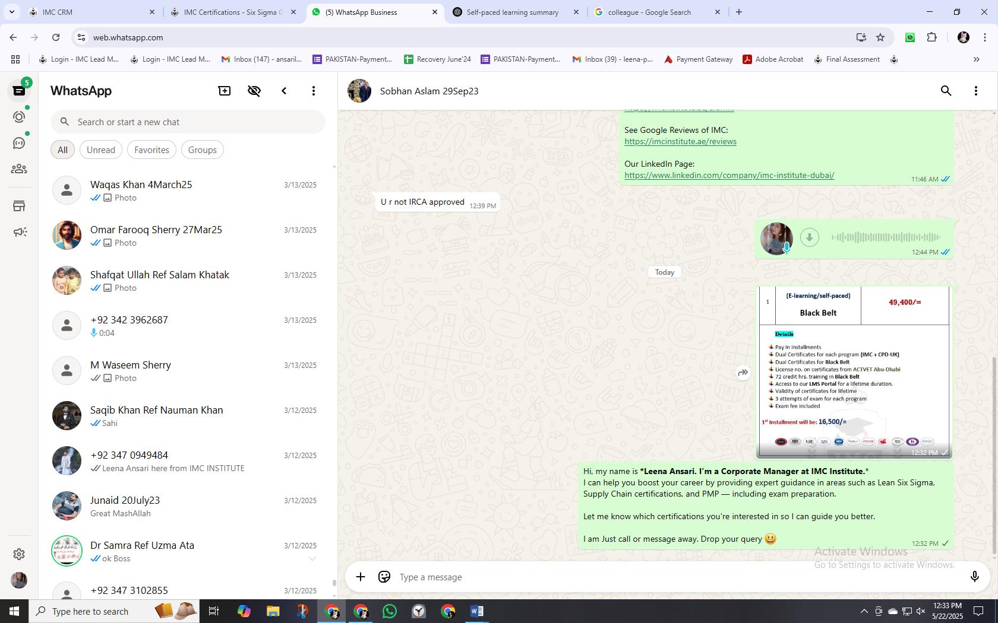Image resolution: width=998 pixels, height=623 pixels.
Task: Open Chrome apps grid in bookmarks bar
Action: click(15, 59)
